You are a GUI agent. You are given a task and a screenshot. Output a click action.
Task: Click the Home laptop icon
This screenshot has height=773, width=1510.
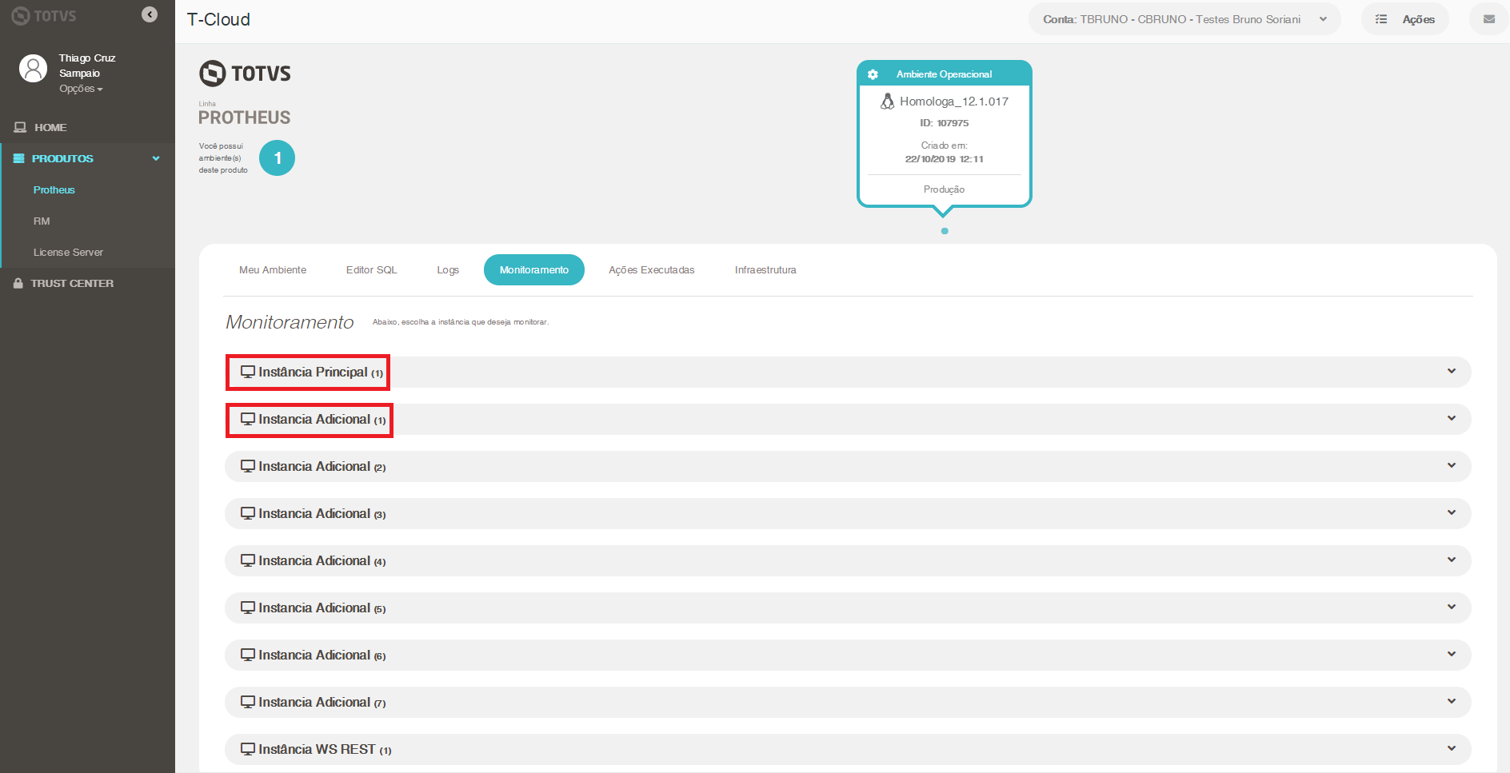pos(20,127)
